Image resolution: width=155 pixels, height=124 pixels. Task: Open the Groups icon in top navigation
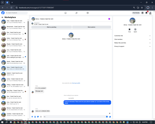(x=88, y=13)
